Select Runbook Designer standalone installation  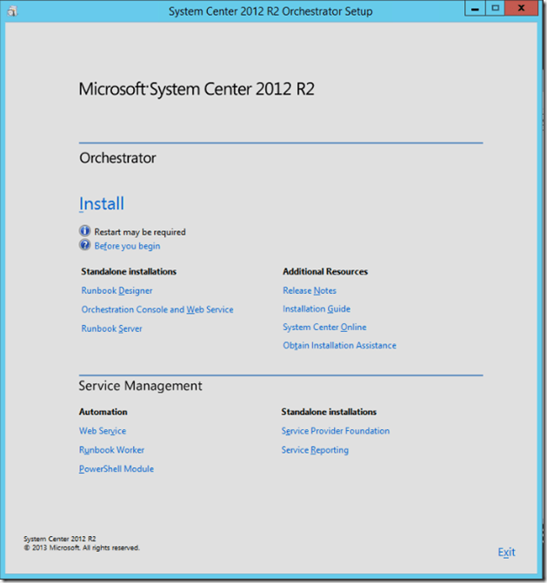point(117,291)
